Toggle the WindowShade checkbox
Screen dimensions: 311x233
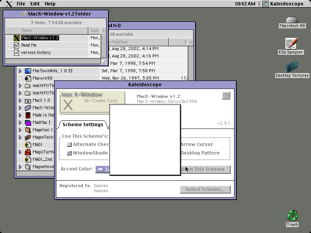tap(69, 153)
